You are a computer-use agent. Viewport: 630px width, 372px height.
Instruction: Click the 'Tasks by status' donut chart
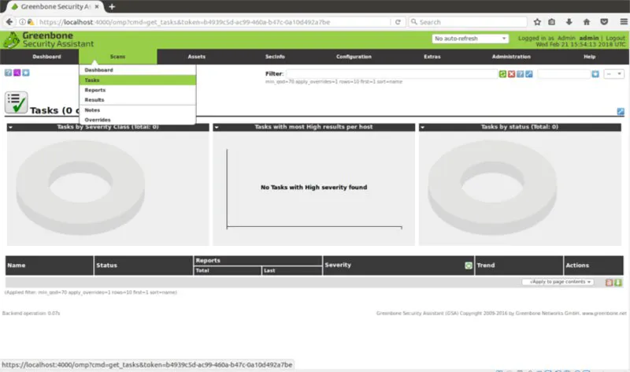point(492,188)
